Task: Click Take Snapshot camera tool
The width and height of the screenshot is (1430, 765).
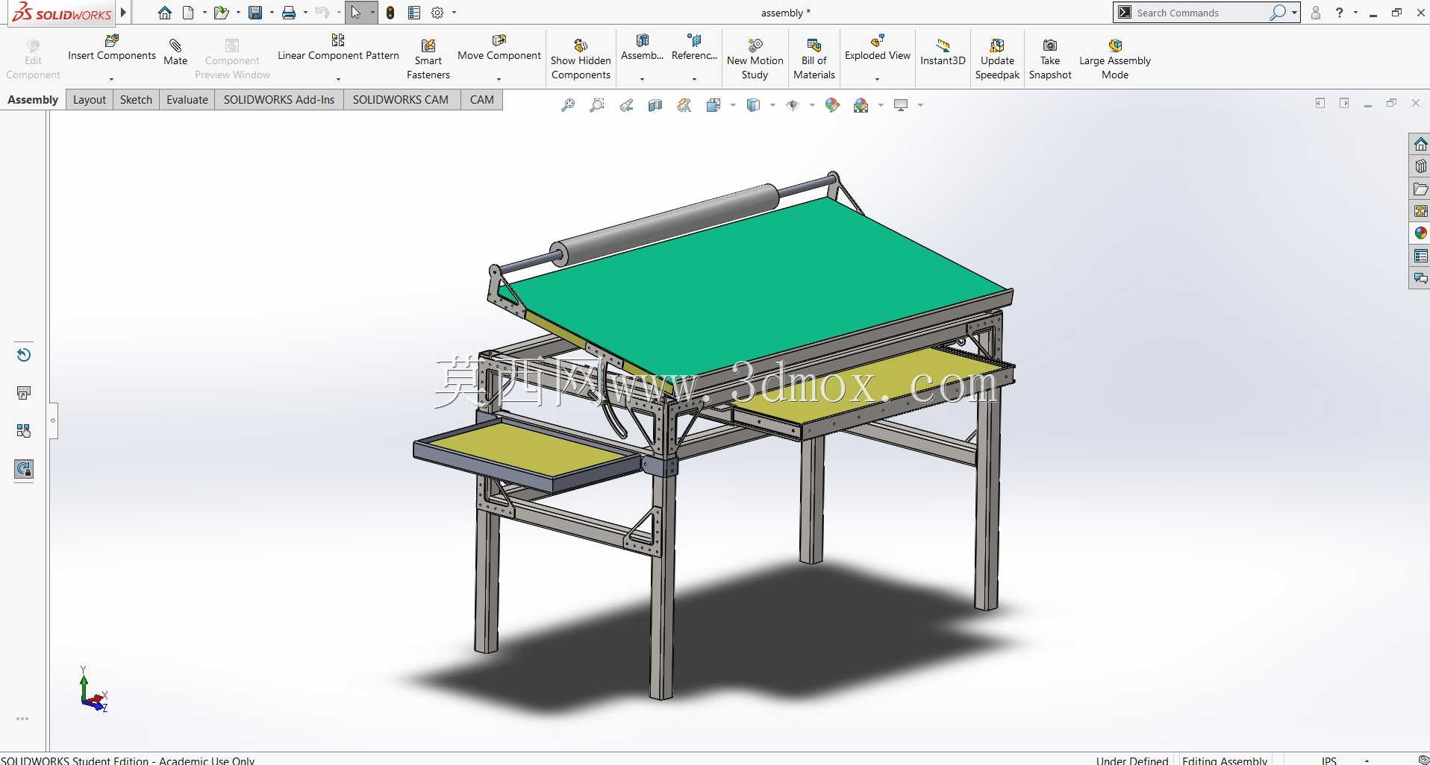Action: [1050, 59]
